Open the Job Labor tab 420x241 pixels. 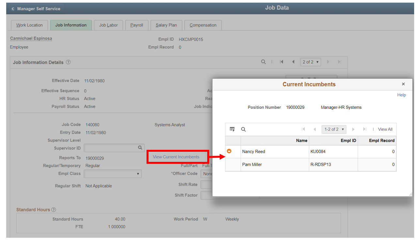click(108, 25)
